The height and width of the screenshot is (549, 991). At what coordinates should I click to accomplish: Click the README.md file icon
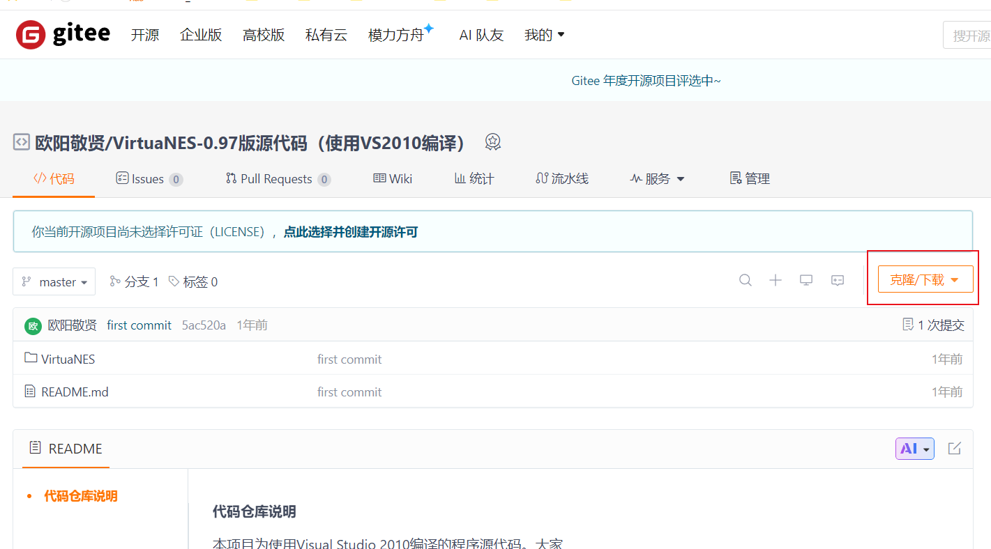tap(30, 391)
